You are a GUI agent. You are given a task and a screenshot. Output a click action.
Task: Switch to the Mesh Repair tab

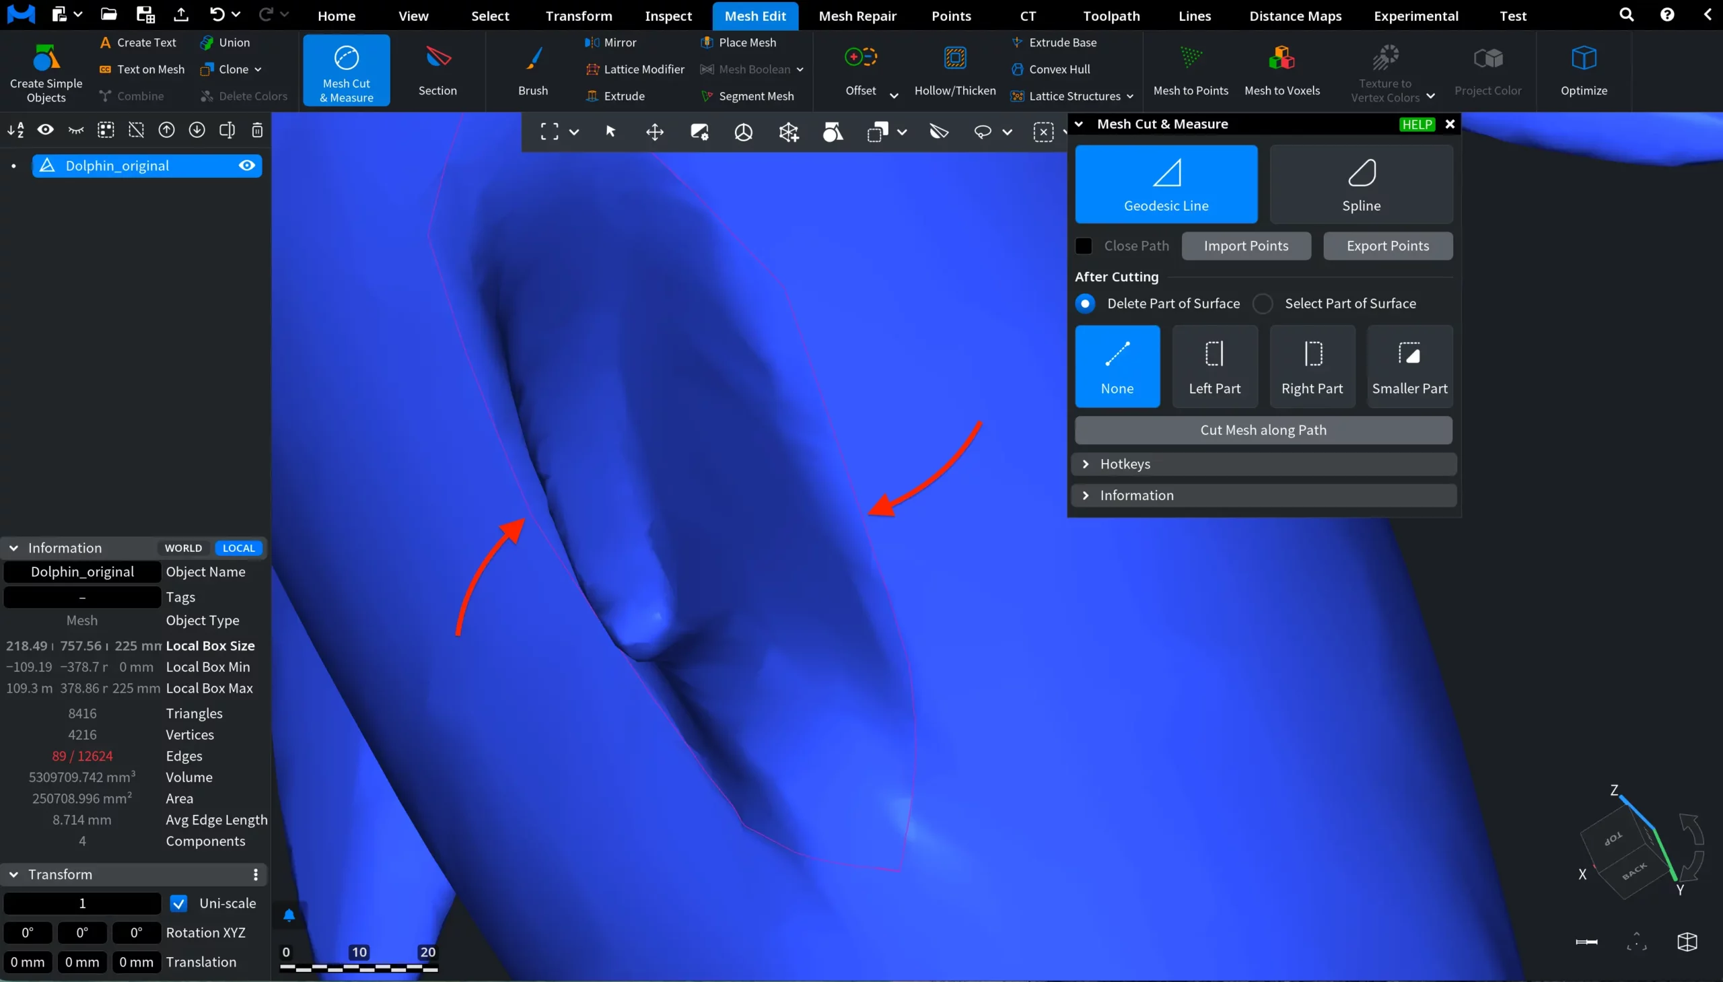[x=857, y=15]
